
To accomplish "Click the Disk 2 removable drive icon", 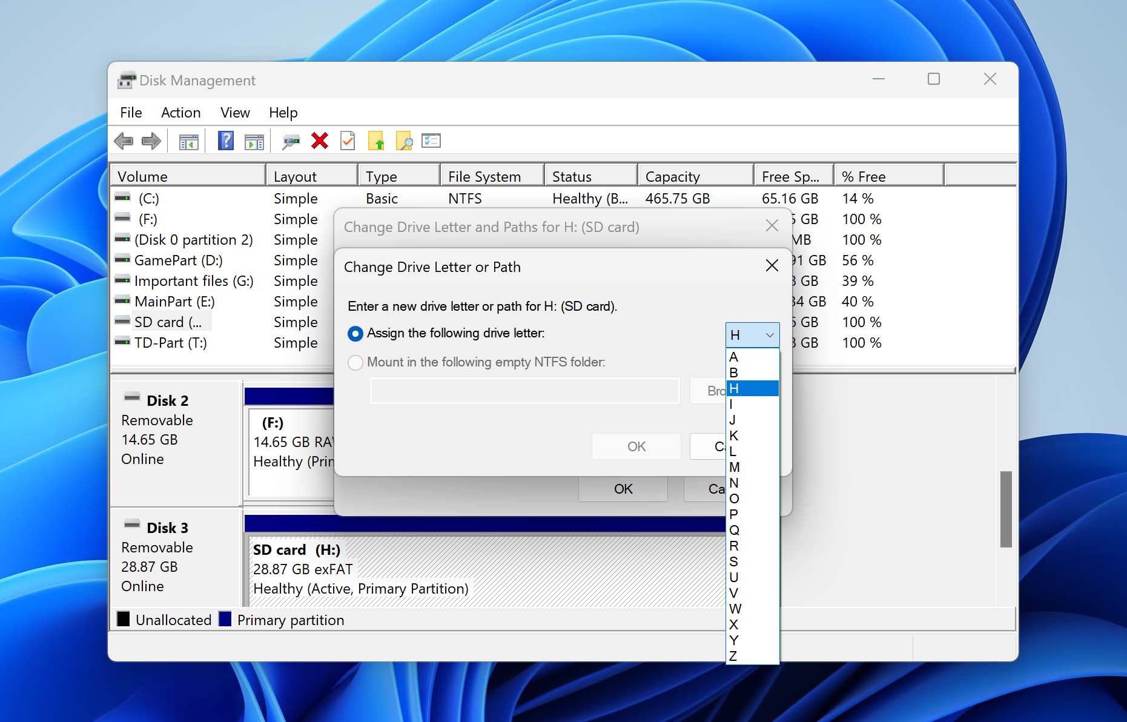I will [x=132, y=397].
